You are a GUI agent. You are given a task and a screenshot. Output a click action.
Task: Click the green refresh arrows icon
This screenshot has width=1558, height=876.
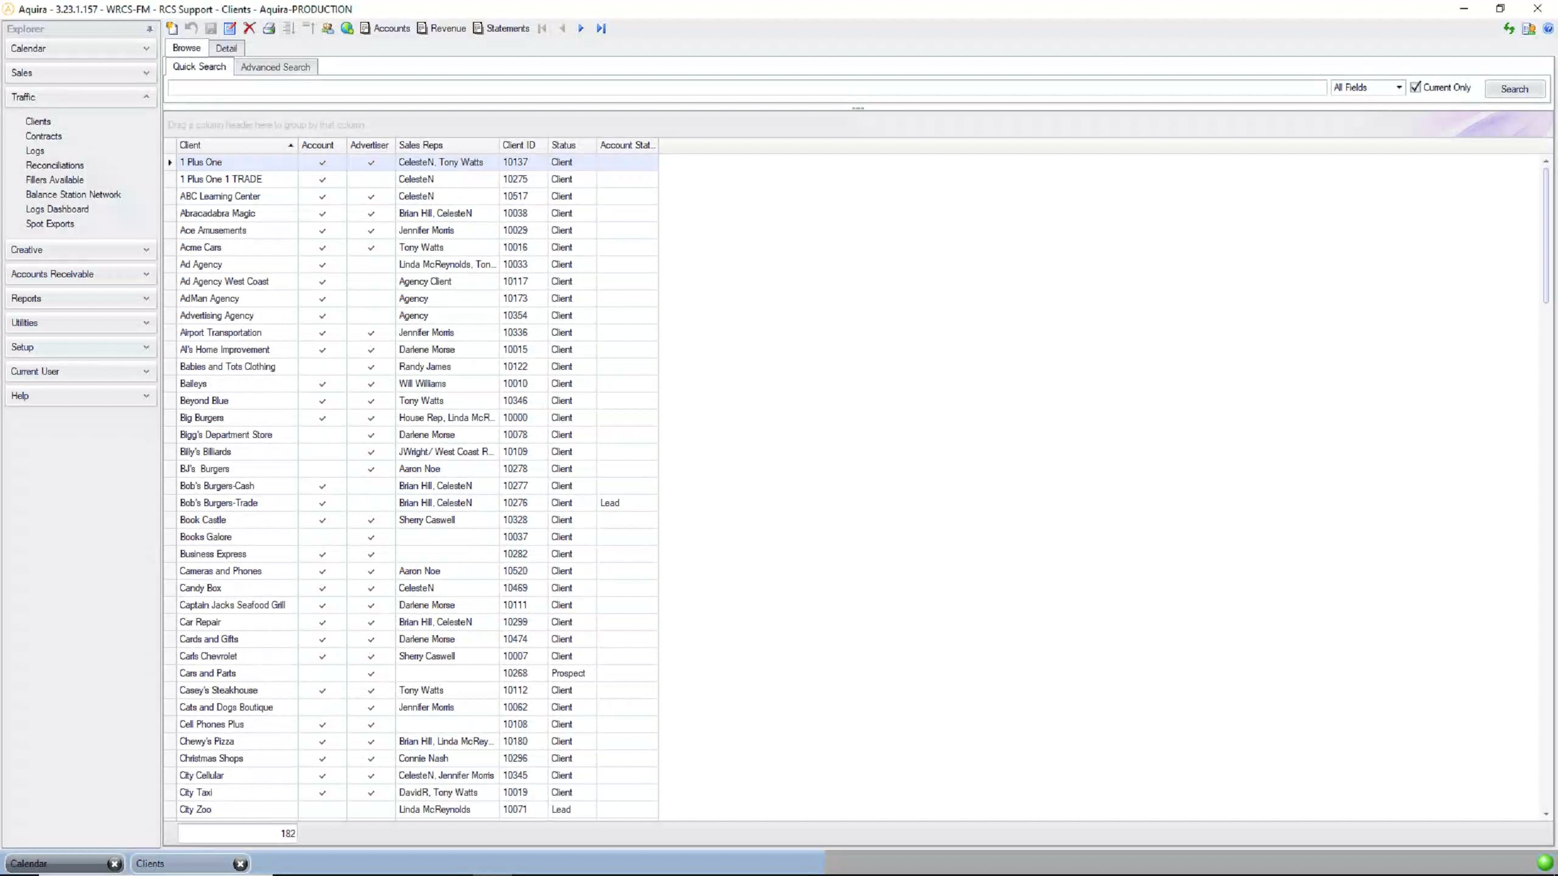pyautogui.click(x=1509, y=29)
